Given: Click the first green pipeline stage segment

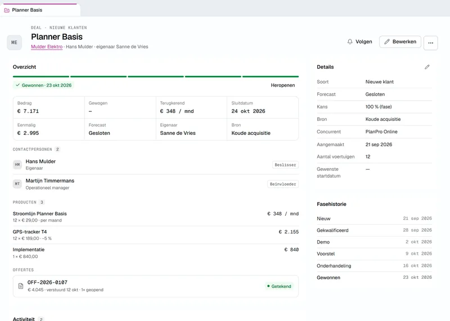Looking at the screenshot, I should click(x=41, y=76).
